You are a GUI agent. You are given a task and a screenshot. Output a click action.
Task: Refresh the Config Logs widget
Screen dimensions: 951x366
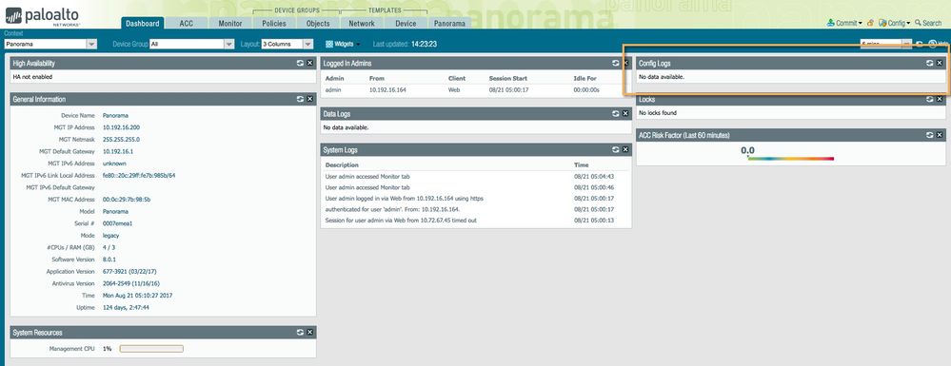click(x=929, y=63)
